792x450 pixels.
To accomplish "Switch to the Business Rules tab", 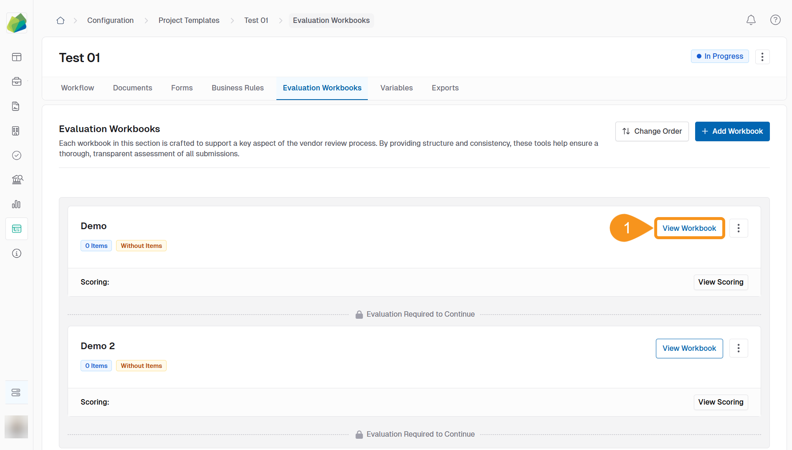I will (238, 88).
